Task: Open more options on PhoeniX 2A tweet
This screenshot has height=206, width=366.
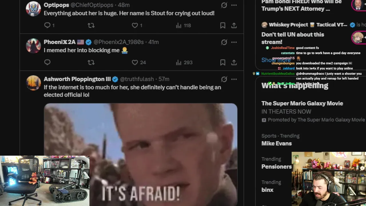Action: (234, 42)
